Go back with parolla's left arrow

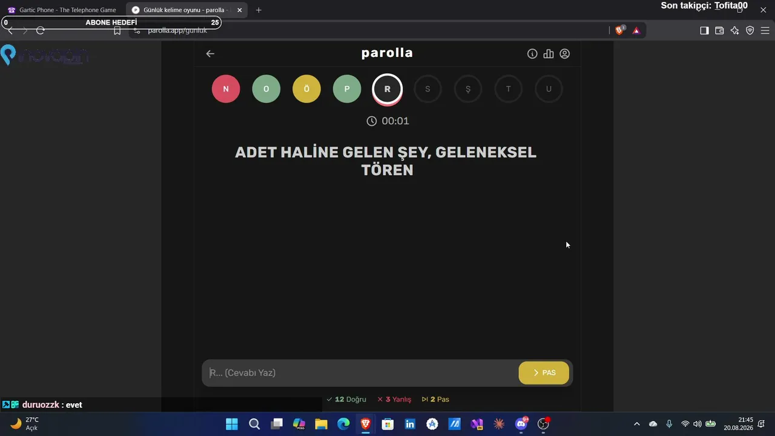pos(210,53)
